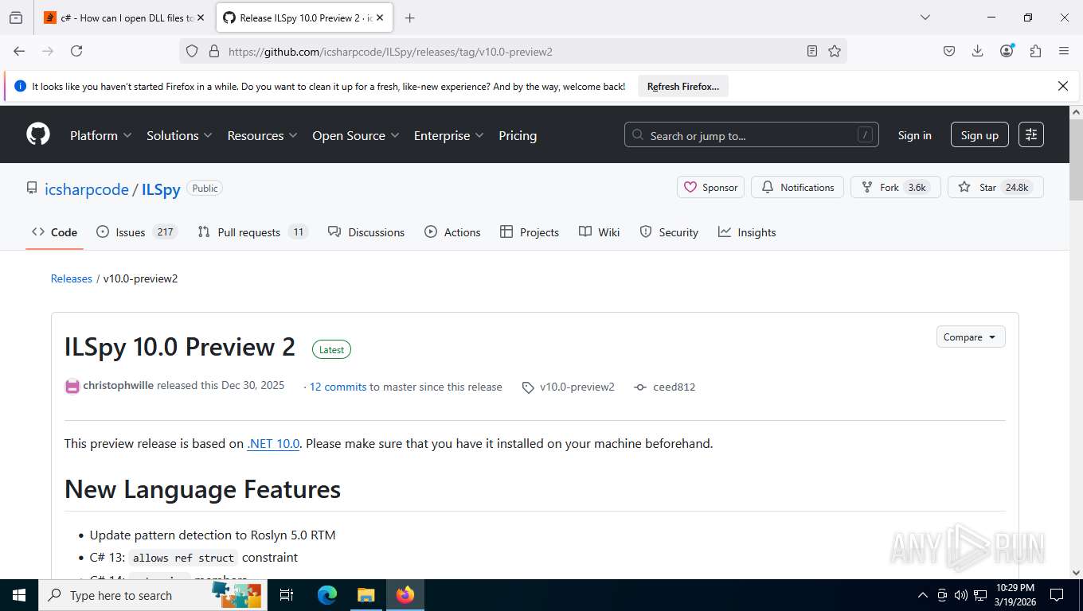
Task: Close the DLL files question tab
Action: pos(200,18)
